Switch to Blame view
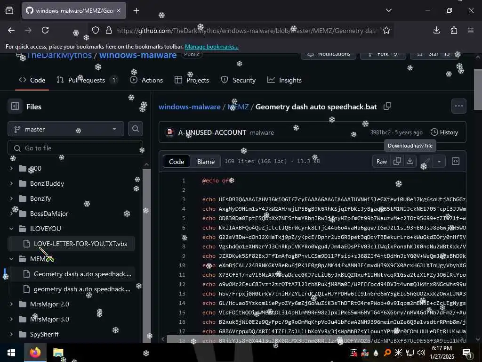 206,162
